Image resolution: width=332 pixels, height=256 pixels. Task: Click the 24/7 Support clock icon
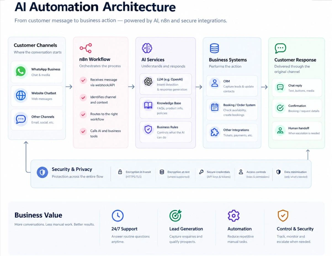(118, 215)
